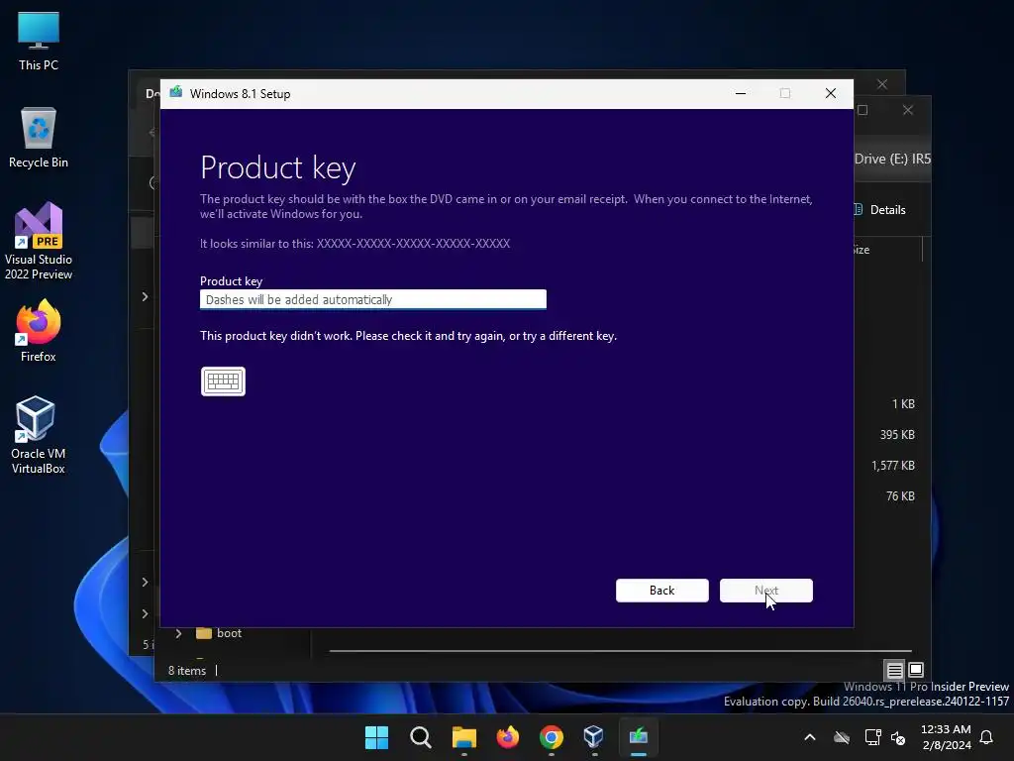Open the Windows Start menu

[376, 737]
